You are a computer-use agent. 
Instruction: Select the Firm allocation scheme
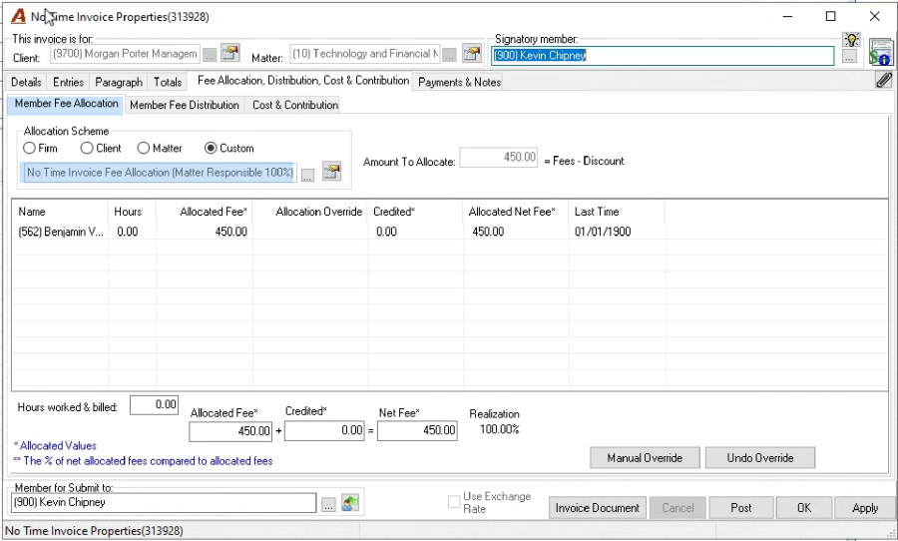tap(29, 148)
